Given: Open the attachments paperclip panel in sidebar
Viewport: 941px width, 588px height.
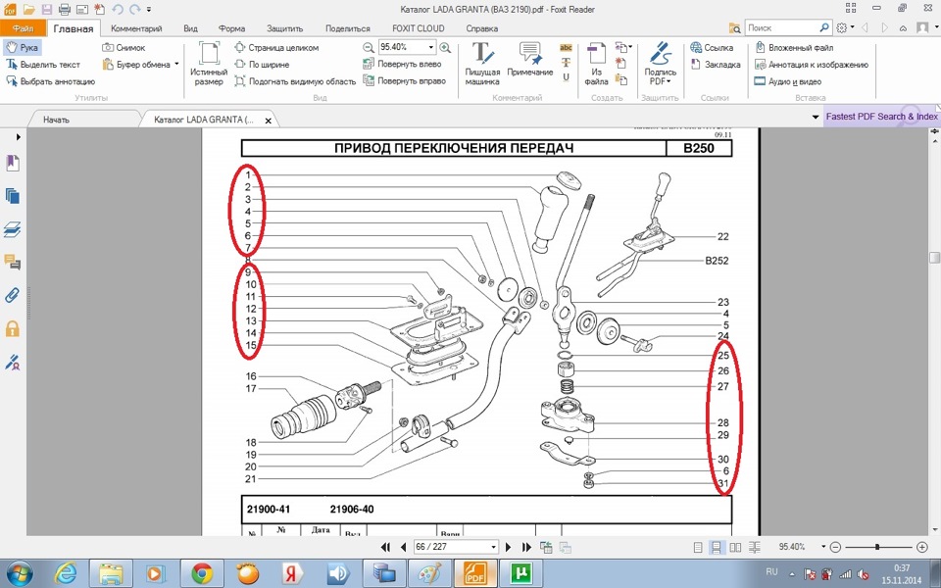Looking at the screenshot, I should (x=14, y=295).
